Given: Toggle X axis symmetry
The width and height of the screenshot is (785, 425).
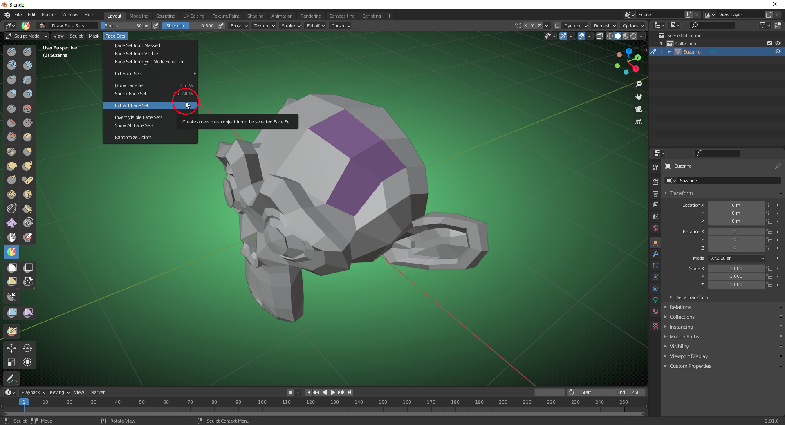Looking at the screenshot, I should (526, 26).
